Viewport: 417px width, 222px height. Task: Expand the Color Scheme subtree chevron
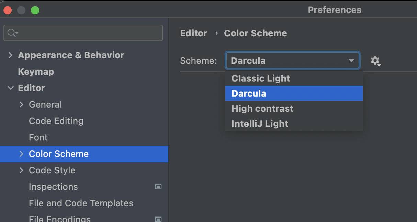coord(21,154)
